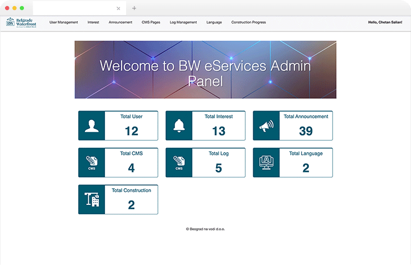Click the Belgrade Waterfront logo

point(21,23)
